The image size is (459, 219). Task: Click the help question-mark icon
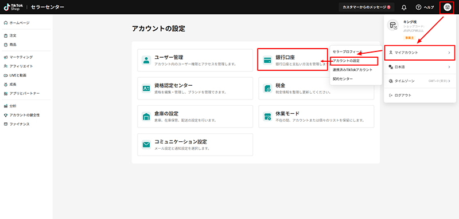pyautogui.click(x=418, y=7)
